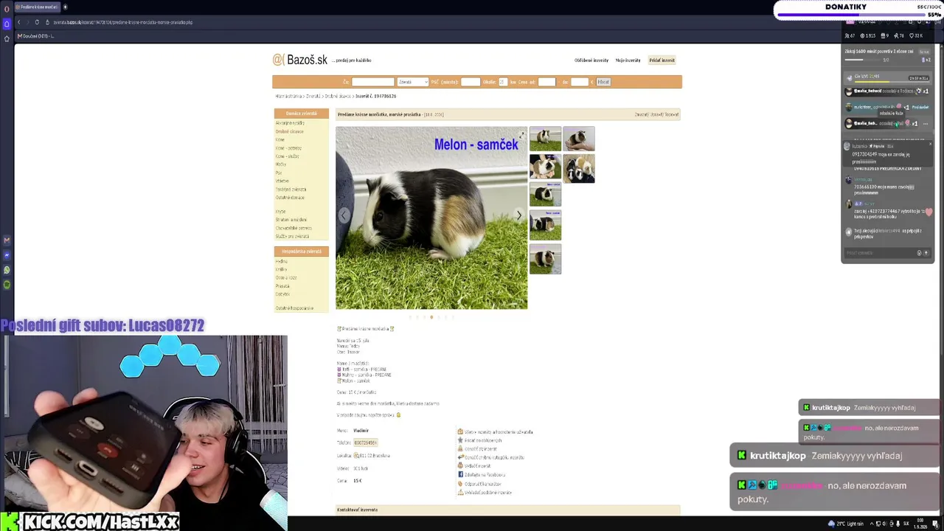
Task: Open Messenger in the browser sidebar
Action: tap(7, 255)
